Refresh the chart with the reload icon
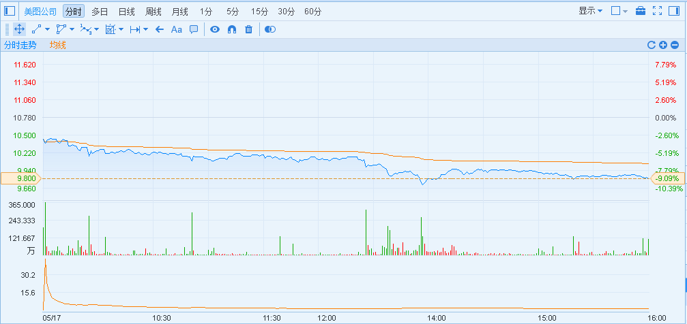The width and height of the screenshot is (687, 324). point(652,45)
